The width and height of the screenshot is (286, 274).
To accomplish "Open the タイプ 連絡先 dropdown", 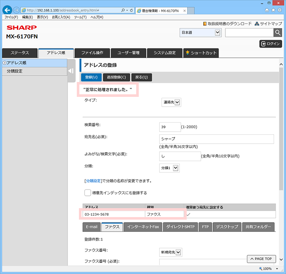I will (x=171, y=102).
